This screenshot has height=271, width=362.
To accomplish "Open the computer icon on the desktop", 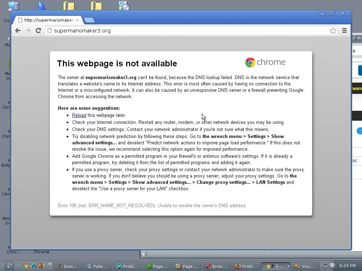I will coord(14,6).
